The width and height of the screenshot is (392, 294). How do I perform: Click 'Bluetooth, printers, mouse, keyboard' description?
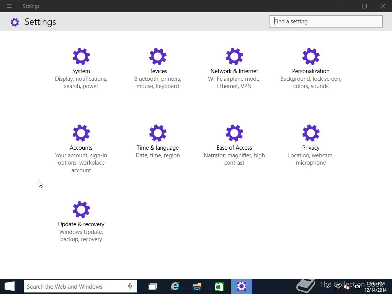[158, 83]
